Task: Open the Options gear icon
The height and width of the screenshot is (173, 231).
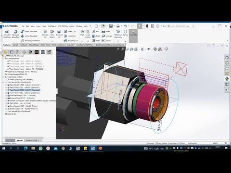Action: point(158,26)
